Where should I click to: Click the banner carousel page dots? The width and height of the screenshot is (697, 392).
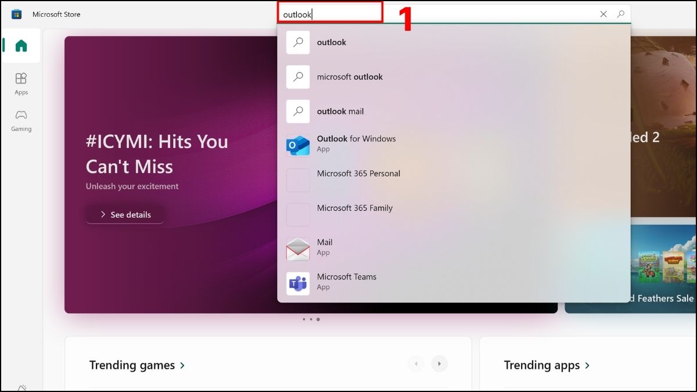[x=311, y=319]
